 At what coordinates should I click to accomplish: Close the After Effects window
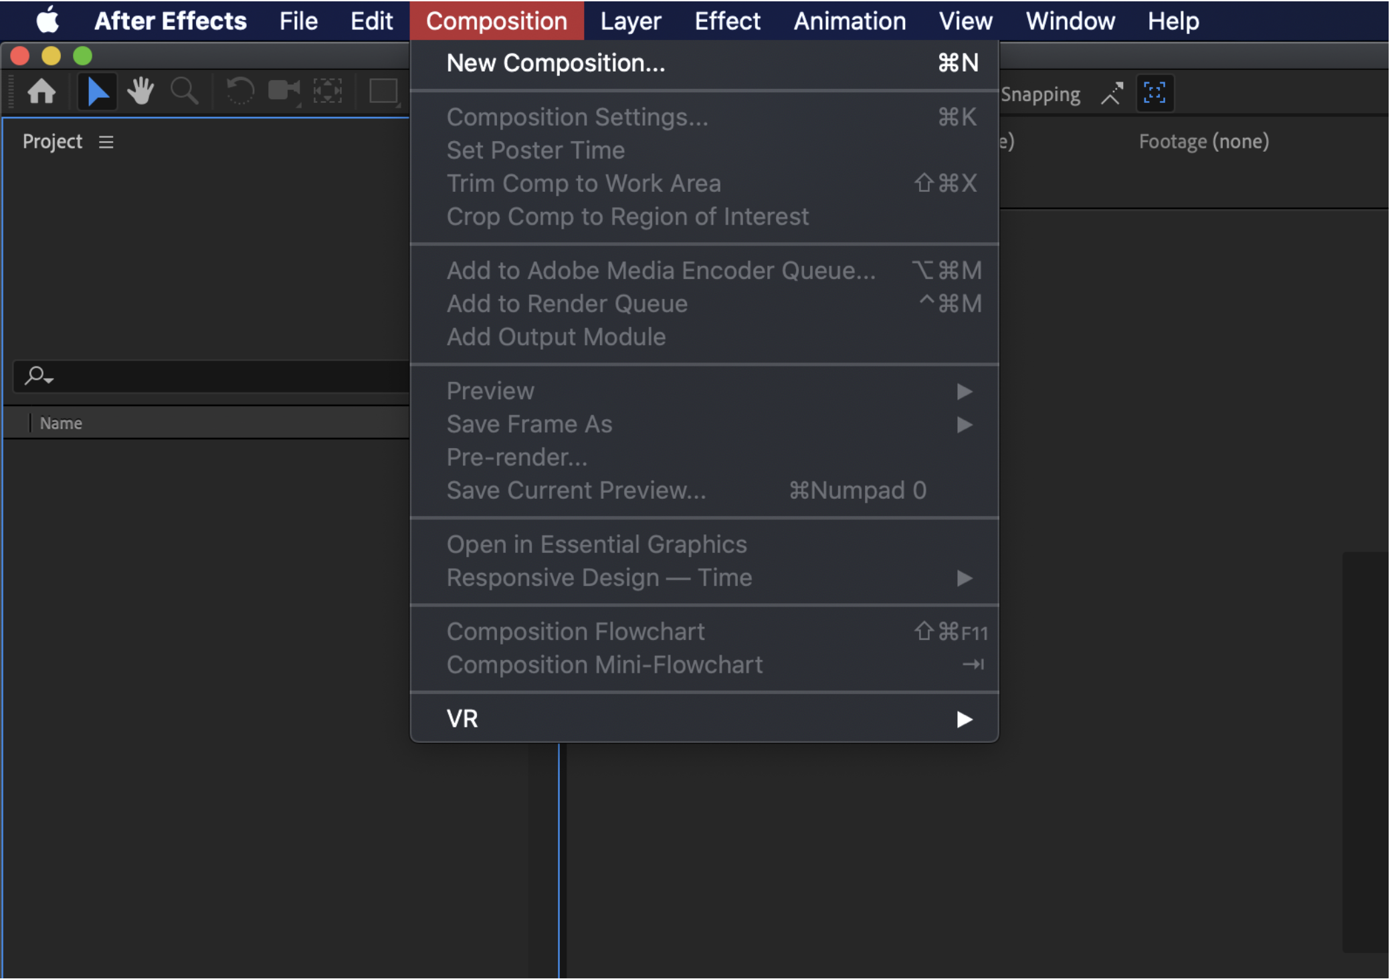pyautogui.click(x=20, y=56)
